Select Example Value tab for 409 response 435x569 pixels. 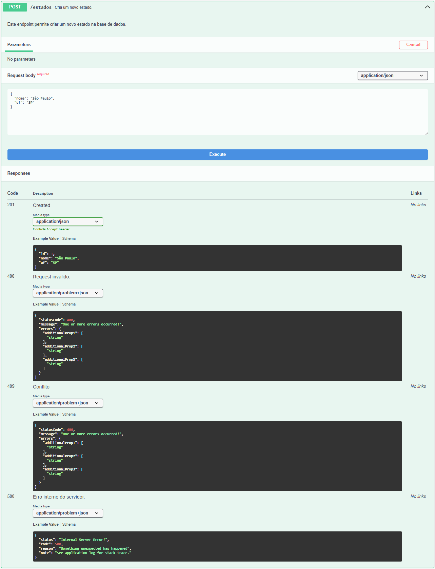(46, 415)
